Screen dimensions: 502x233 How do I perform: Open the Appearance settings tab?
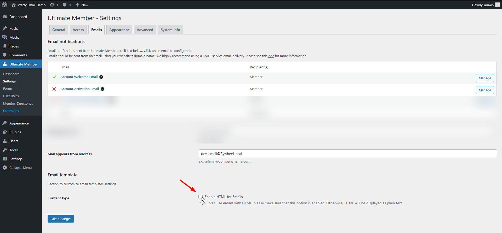pyautogui.click(x=119, y=30)
